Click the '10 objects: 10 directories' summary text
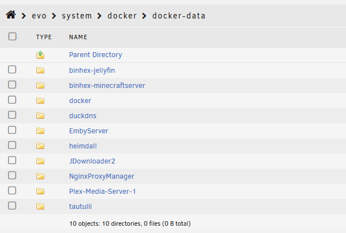346x233 pixels. point(130,223)
